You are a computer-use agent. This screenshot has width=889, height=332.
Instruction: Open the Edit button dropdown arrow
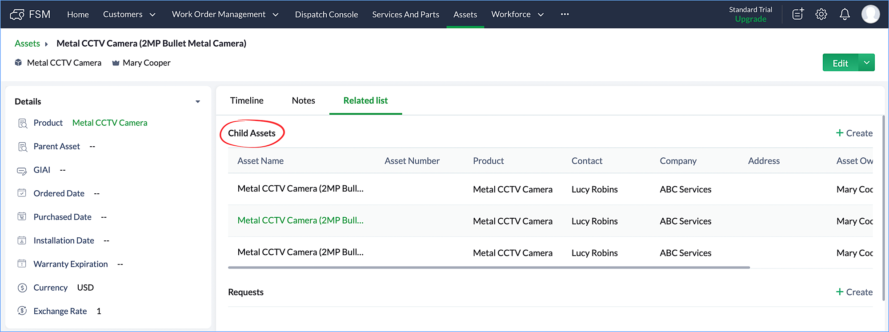866,63
